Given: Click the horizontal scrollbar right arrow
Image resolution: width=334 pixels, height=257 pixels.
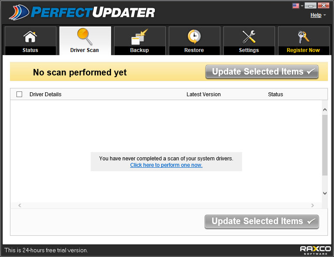Looking at the screenshot, I should tap(312, 205).
